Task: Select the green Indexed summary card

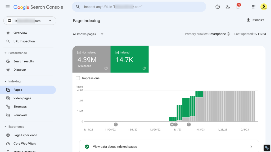Action: 129,59
